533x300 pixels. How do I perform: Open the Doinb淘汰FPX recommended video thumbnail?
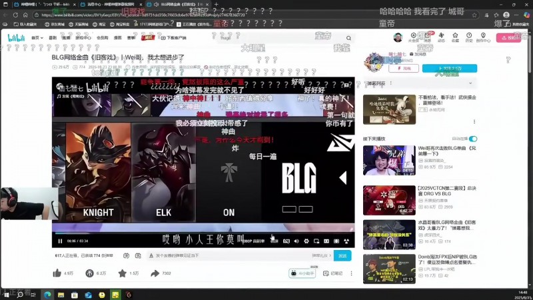(x=389, y=269)
